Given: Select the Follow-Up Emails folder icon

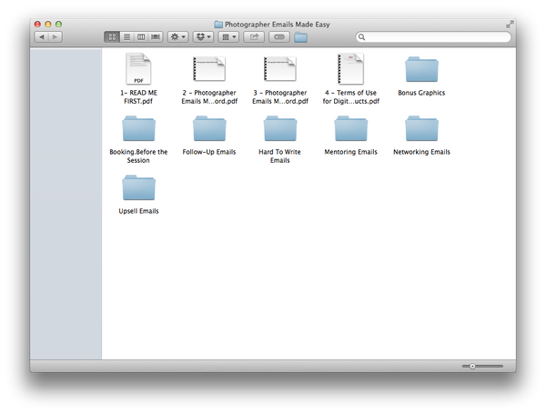Looking at the screenshot, I should pos(209,128).
